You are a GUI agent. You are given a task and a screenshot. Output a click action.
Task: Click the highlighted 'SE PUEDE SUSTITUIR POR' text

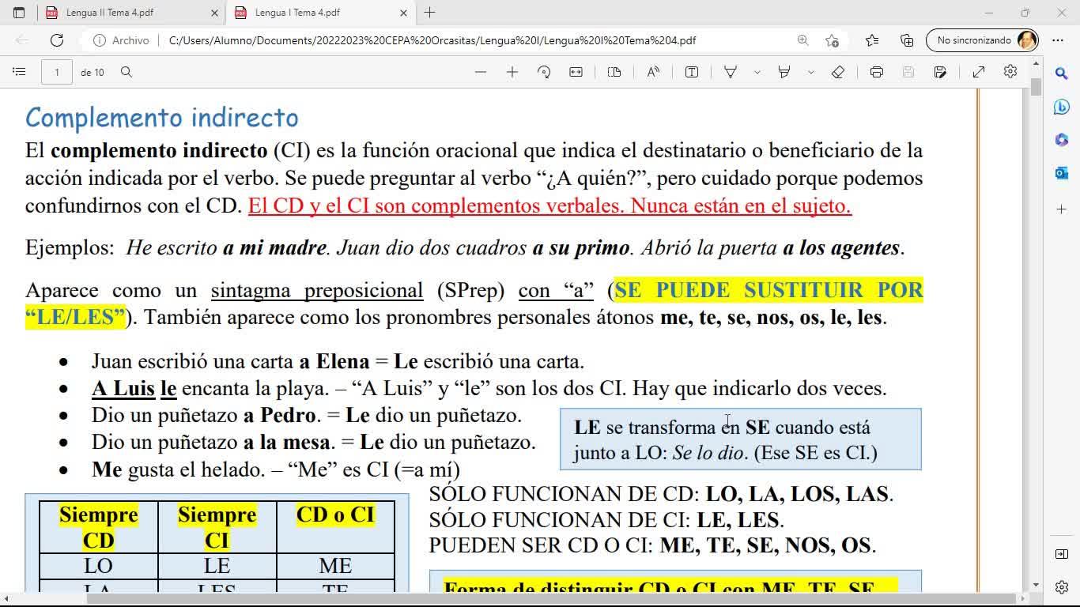coord(768,290)
